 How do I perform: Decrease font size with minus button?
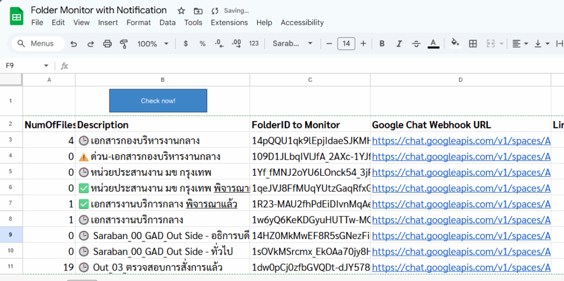329,44
